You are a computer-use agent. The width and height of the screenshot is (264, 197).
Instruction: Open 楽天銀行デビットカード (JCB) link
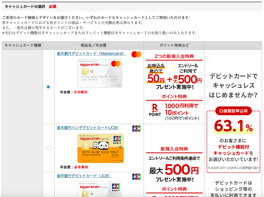click(x=84, y=176)
